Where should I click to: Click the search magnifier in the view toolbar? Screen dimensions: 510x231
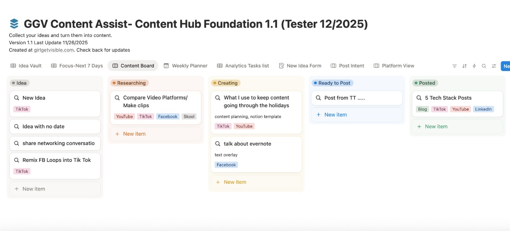click(x=484, y=66)
